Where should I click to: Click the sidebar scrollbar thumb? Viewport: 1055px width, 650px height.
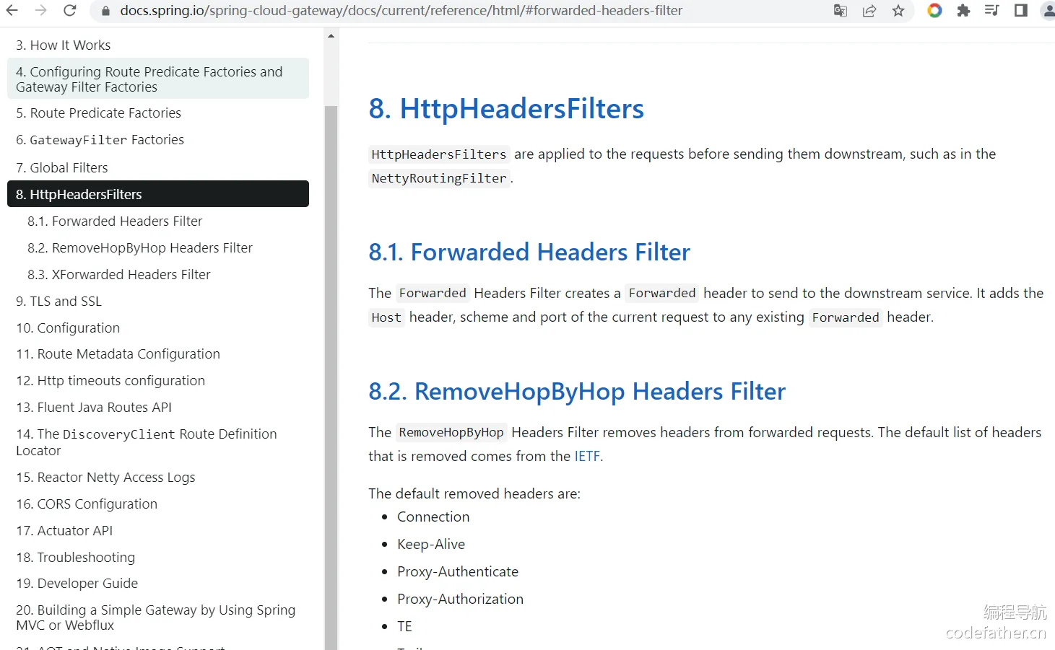331,377
